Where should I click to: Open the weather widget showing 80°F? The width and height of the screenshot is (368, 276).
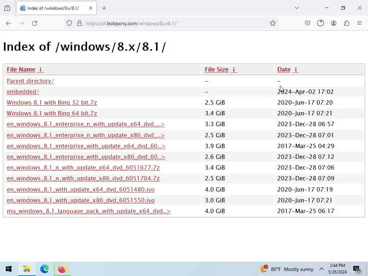286,269
